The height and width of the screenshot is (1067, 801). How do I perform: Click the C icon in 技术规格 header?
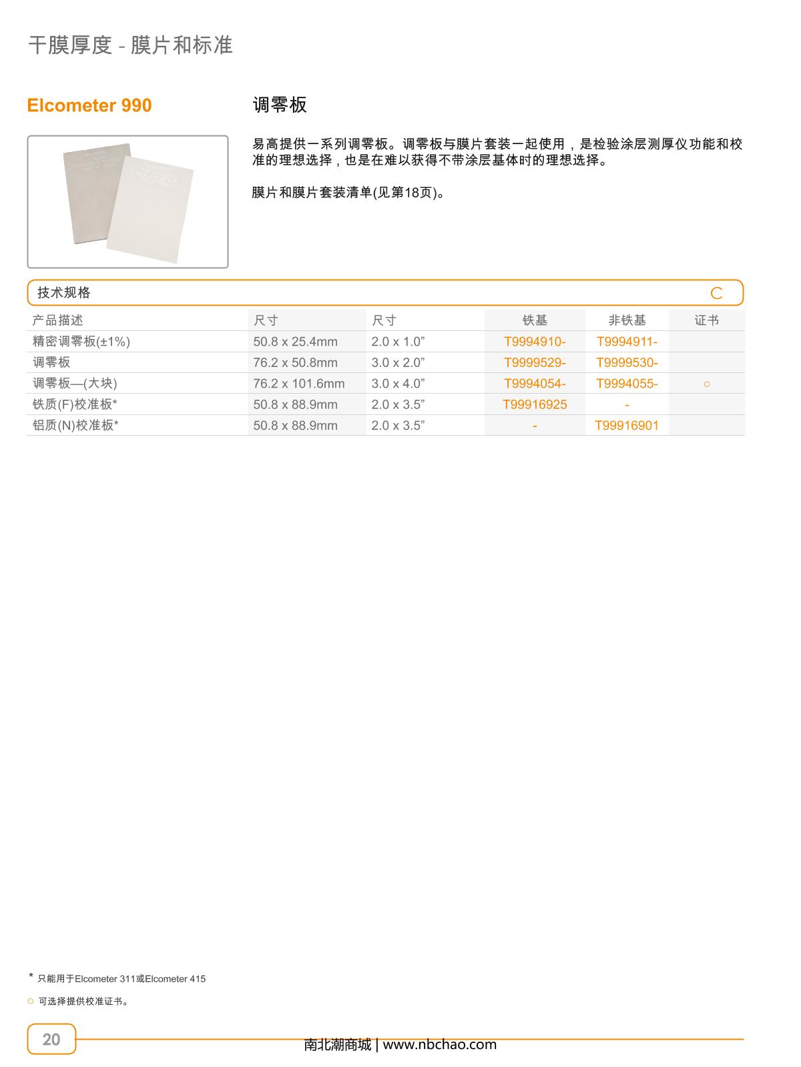(x=716, y=293)
